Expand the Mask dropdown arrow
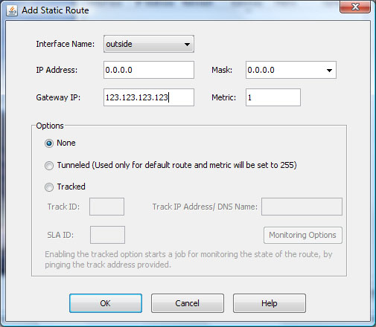 (329, 71)
